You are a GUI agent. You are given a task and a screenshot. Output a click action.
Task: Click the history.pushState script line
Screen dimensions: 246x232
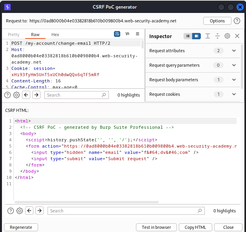tap(92, 140)
